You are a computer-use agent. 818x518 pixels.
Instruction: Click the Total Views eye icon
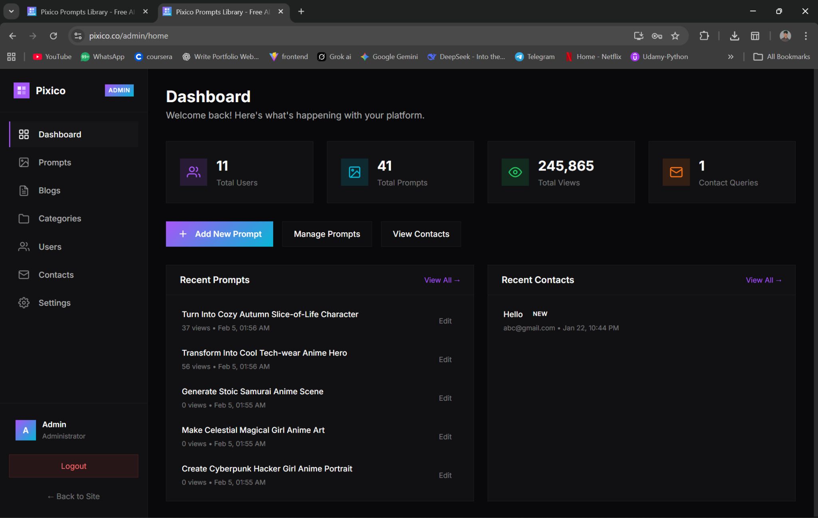pos(515,172)
